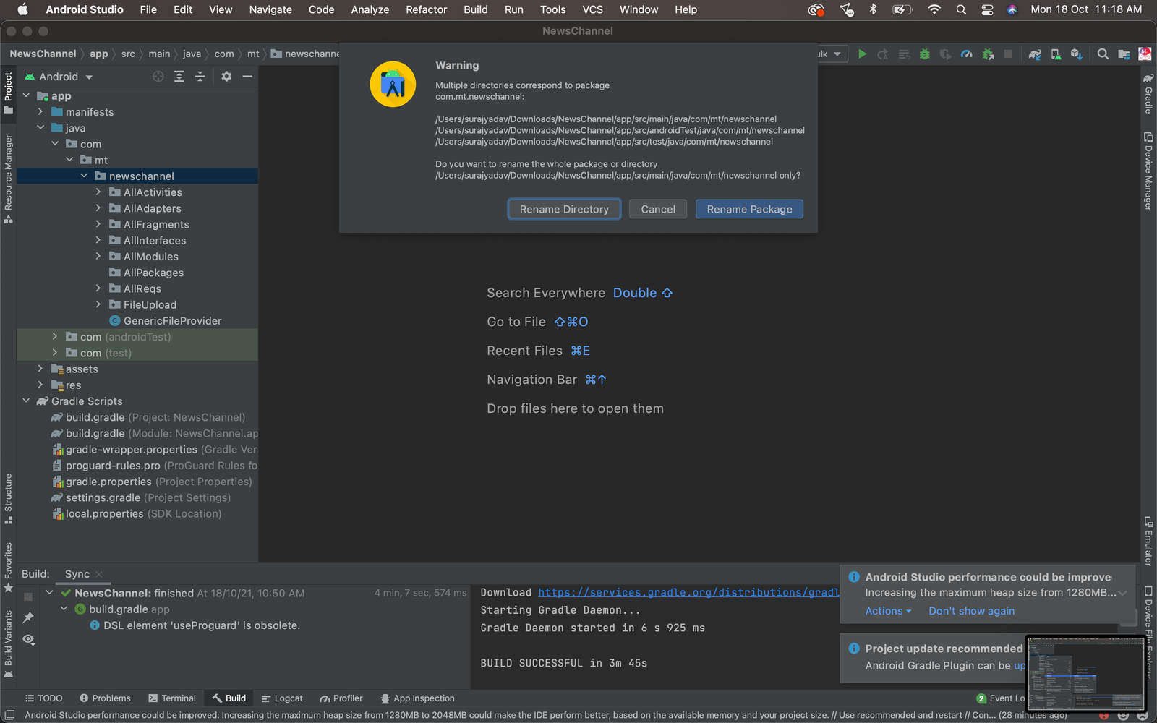Collapse the Gradle Scripts node
The height and width of the screenshot is (723, 1157).
click(26, 401)
